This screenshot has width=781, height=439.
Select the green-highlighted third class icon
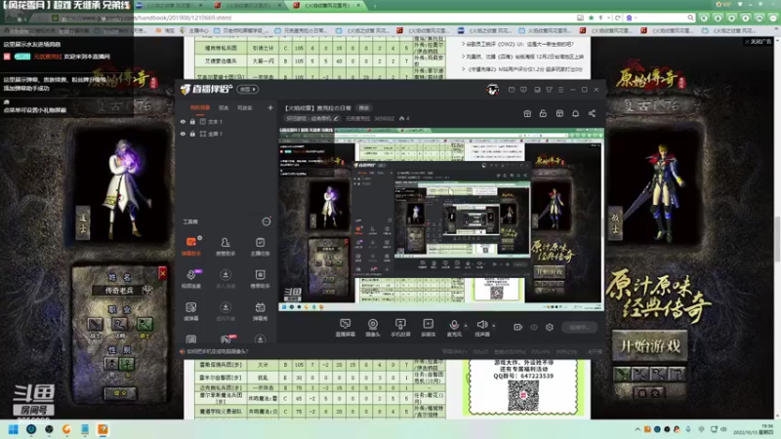(144, 324)
